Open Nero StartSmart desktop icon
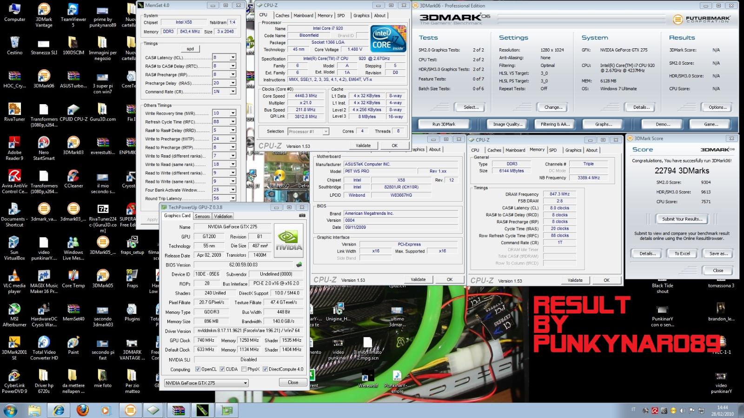Viewport: 744px width, 418px height. click(44, 148)
